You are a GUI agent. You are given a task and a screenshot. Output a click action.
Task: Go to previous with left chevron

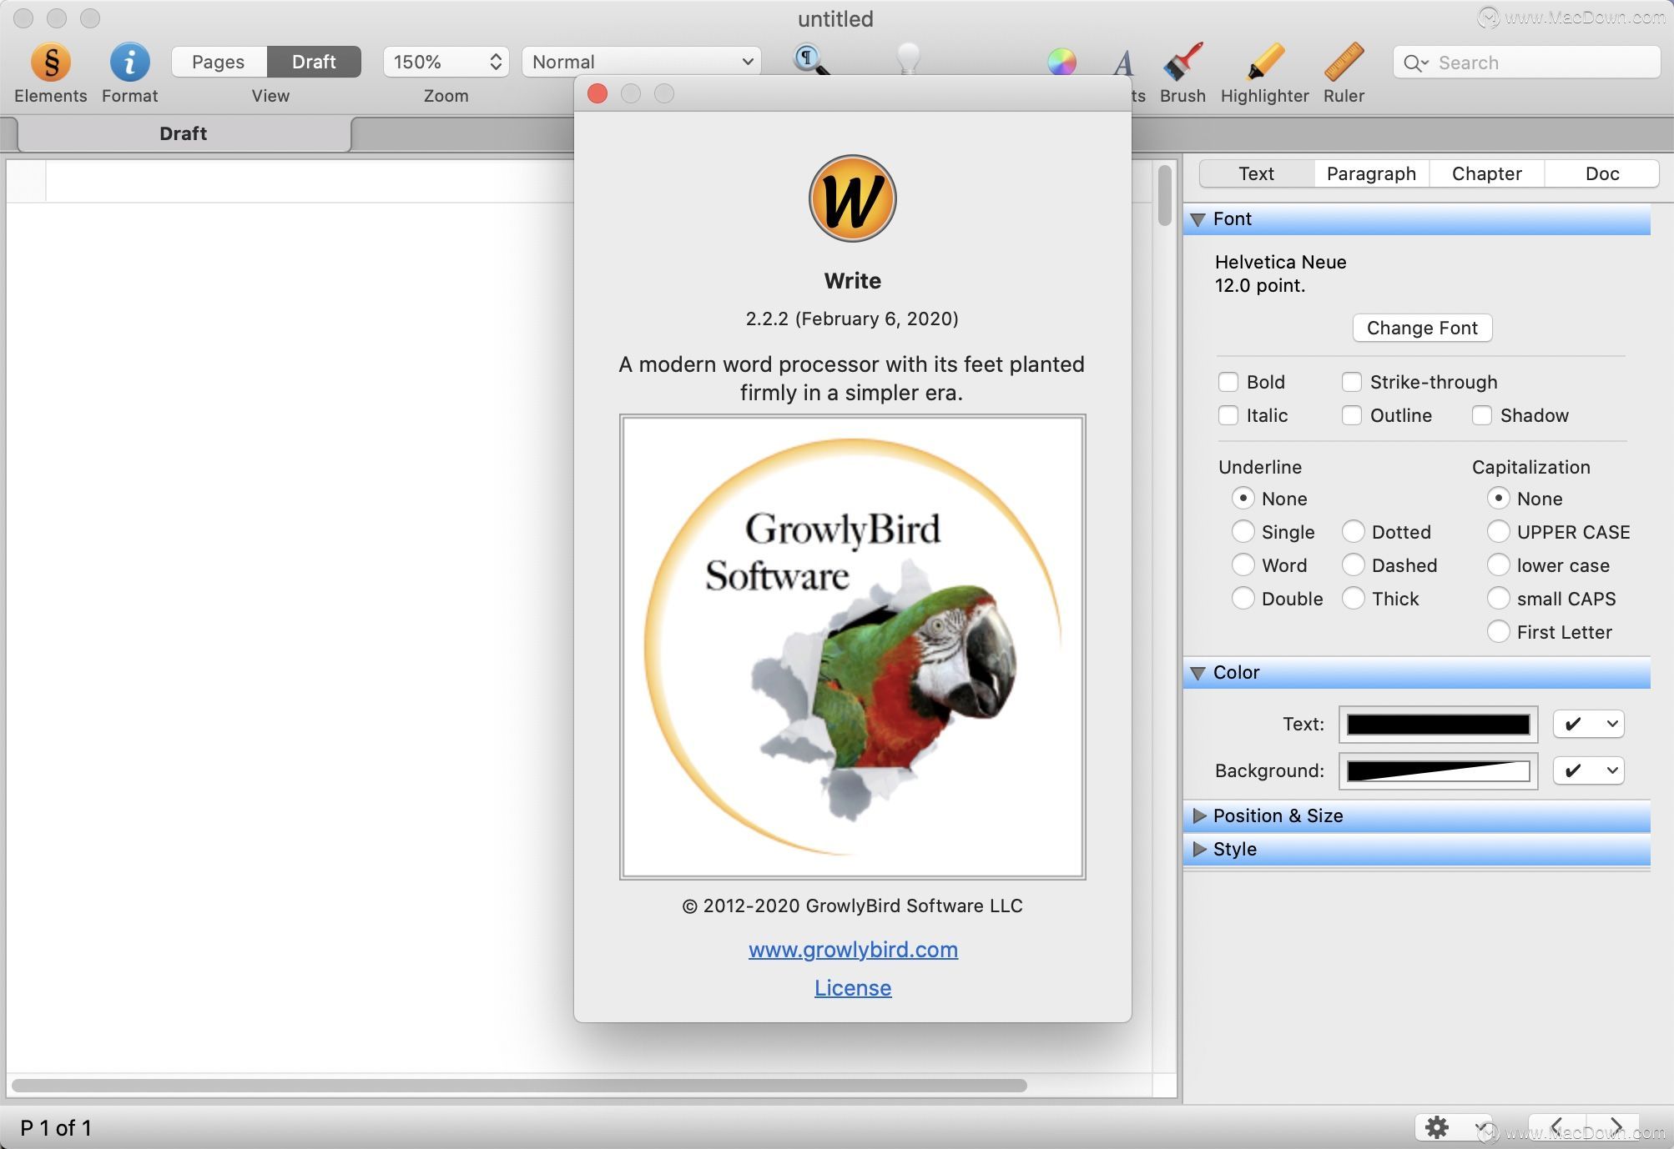tap(1556, 1127)
